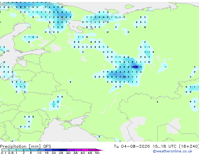Click the legend label '15'
Image resolution: width=199 pixels, height=154 pixels.
pyautogui.click(x=46, y=153)
